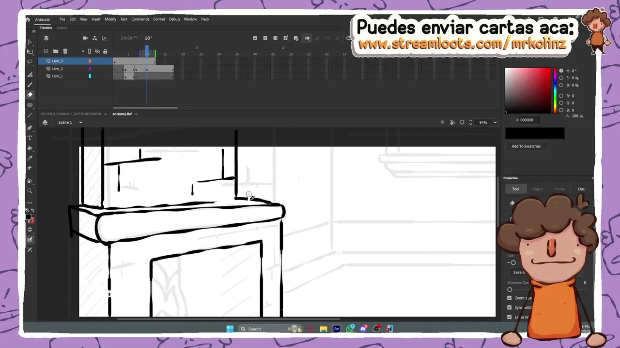Screen dimensions: 620x348
Task: Select the Free Transform tool
Action: 30,52
